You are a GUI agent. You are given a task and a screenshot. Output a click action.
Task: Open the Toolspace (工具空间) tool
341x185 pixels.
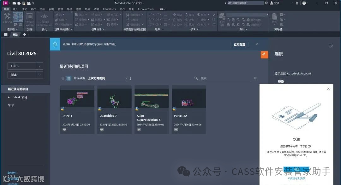(x=7, y=18)
